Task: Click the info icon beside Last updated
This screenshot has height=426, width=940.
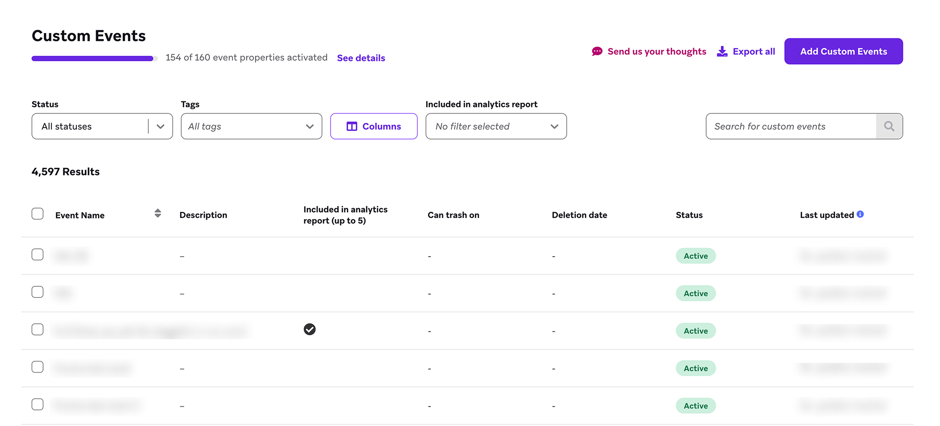Action: 860,214
